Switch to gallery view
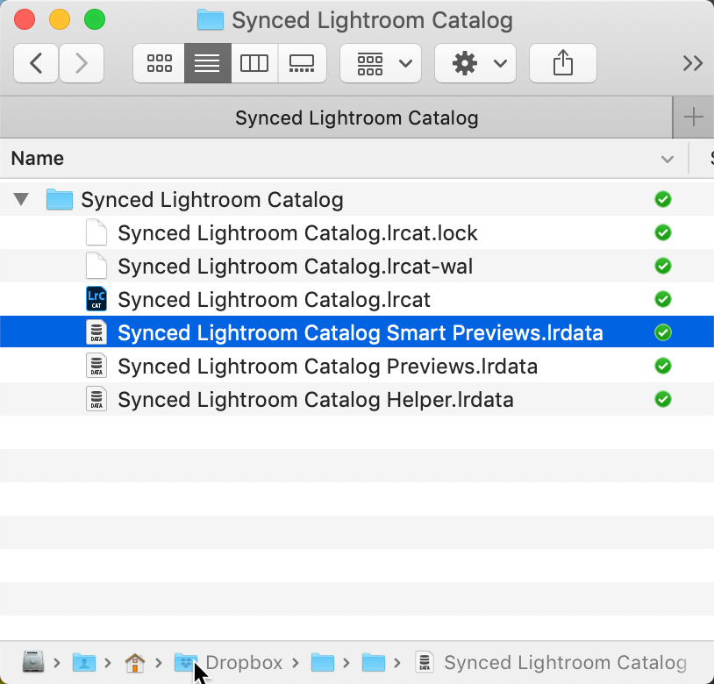The height and width of the screenshot is (684, 714). pyautogui.click(x=302, y=63)
